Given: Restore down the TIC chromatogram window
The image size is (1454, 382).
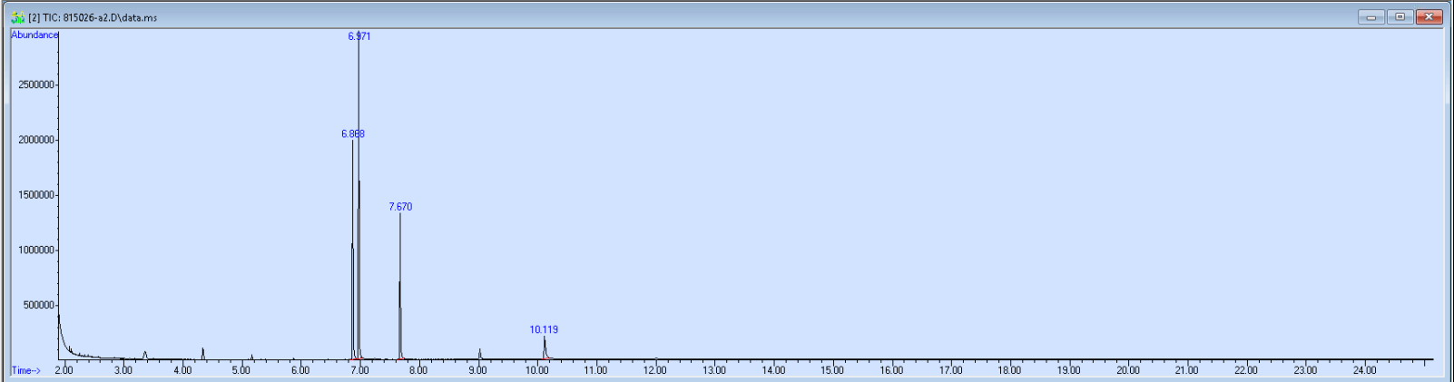Looking at the screenshot, I should point(1400,17).
